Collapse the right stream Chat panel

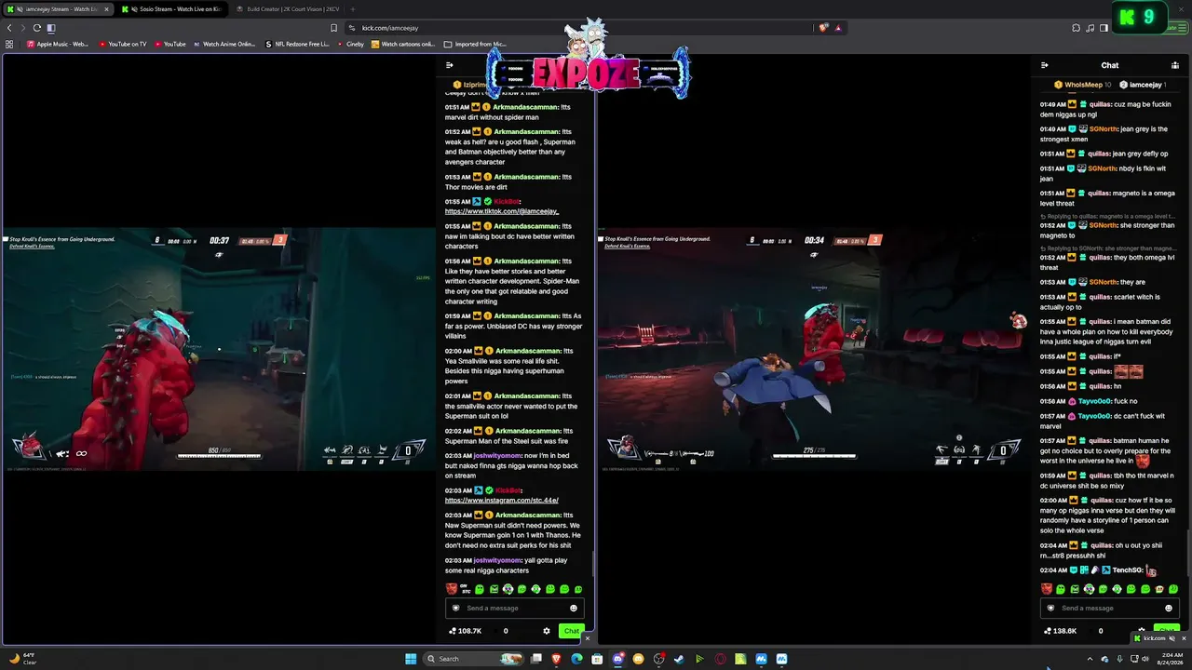point(1045,65)
